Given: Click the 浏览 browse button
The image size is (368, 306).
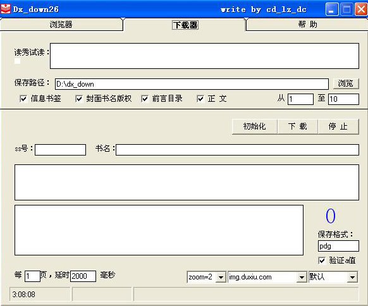Looking at the screenshot, I should pyautogui.click(x=346, y=83).
